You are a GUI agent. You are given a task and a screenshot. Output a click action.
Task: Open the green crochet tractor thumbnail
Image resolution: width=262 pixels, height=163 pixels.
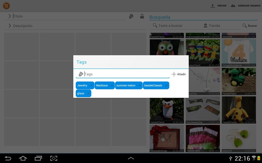pos(239,81)
